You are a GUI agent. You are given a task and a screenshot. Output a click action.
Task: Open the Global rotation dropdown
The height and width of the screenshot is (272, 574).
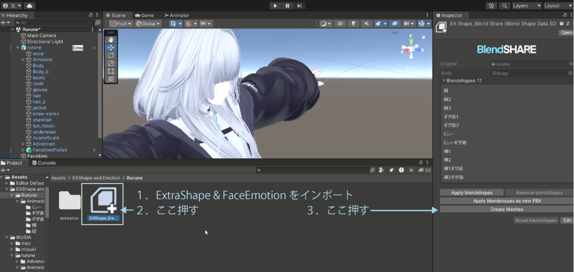point(148,24)
